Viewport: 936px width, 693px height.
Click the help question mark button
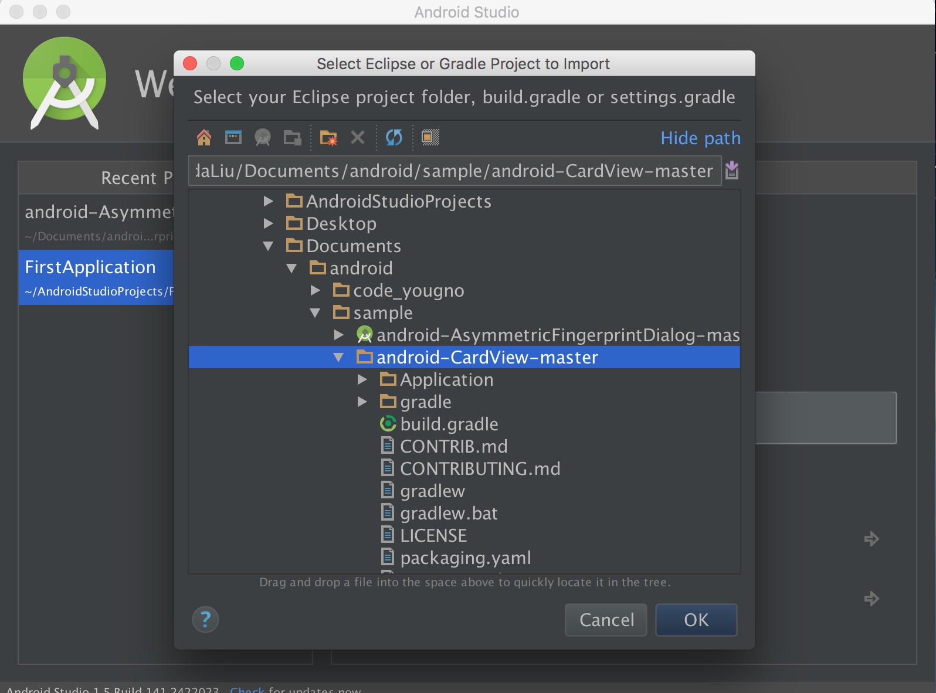click(205, 620)
